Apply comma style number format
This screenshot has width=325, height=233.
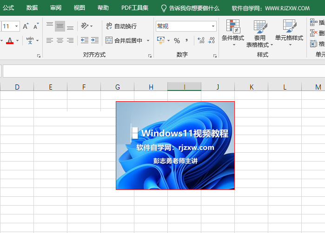[187, 40]
